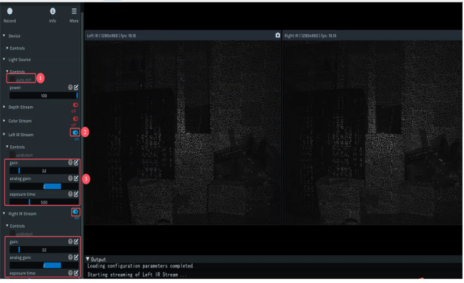Click 'Loading configuration parameters completed' log line
464x283 pixels.
(x=140, y=266)
